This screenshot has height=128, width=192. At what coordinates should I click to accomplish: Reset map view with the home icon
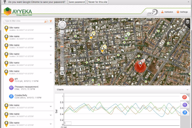(62, 73)
